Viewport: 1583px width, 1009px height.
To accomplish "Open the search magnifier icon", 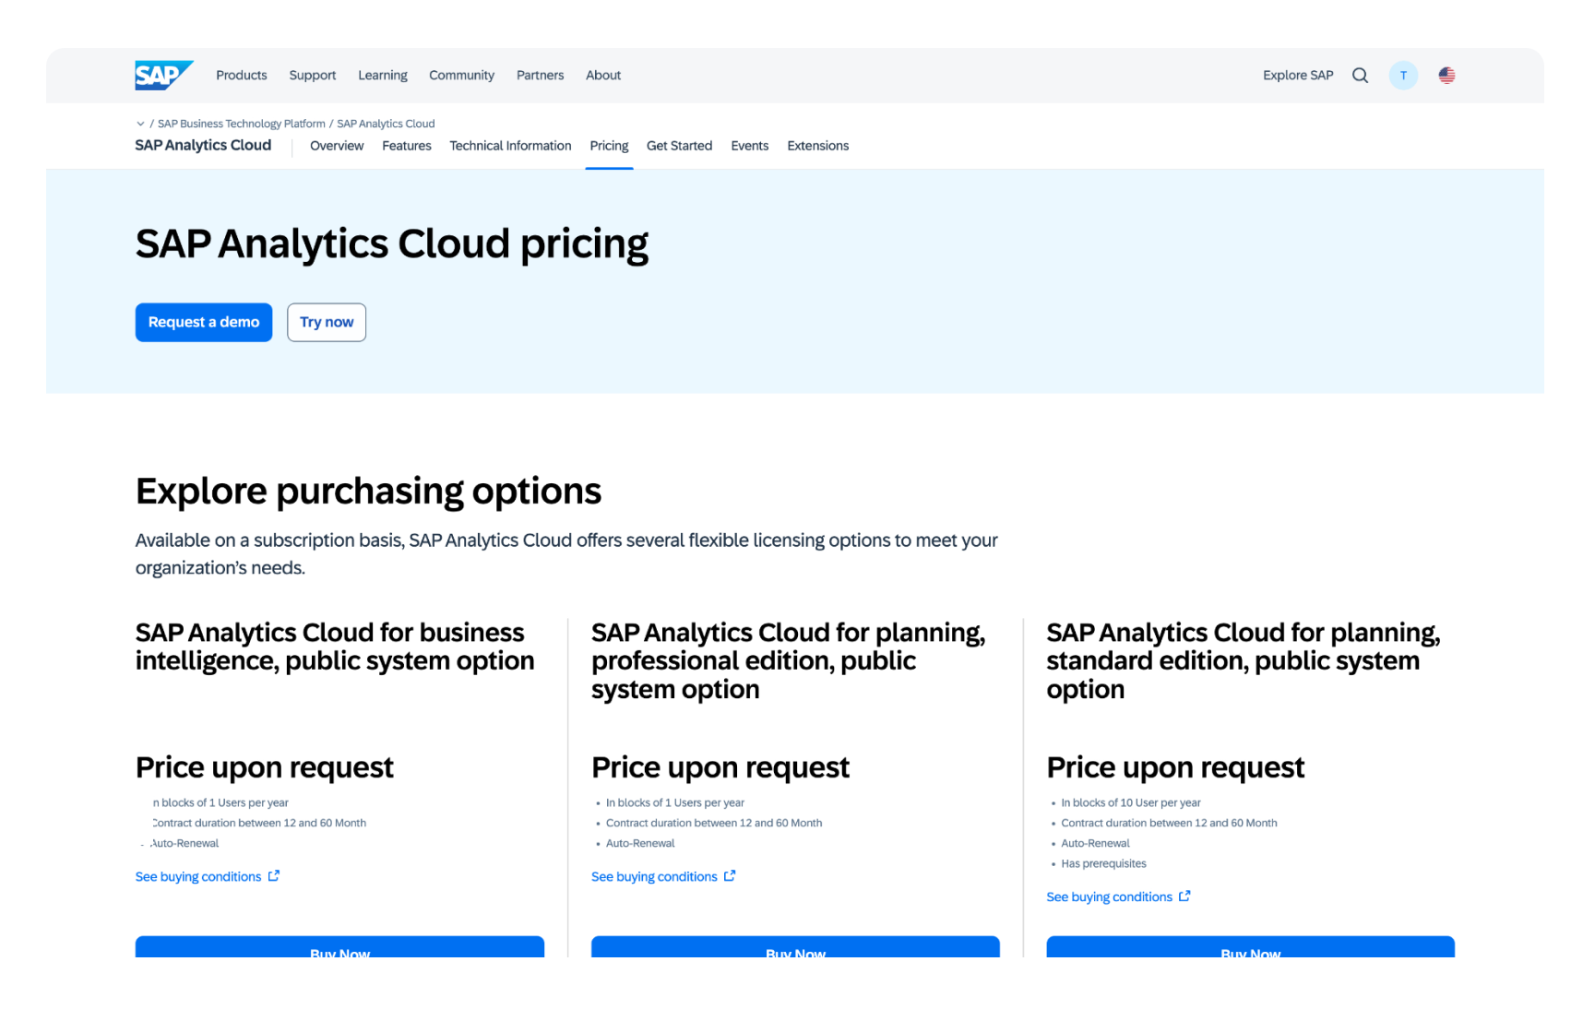I will 1360,75.
